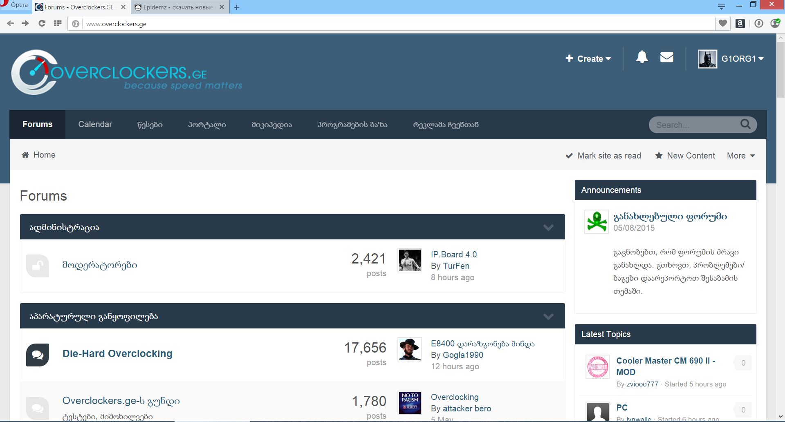Click the search magnifier icon
Screen dimensions: 785x422
click(745, 124)
